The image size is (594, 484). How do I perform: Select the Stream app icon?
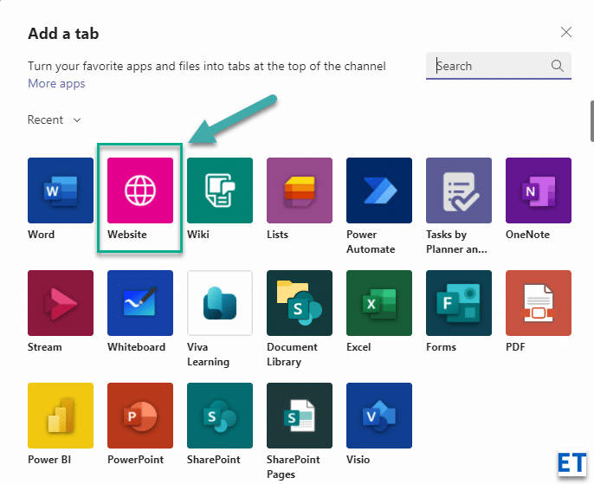click(61, 303)
